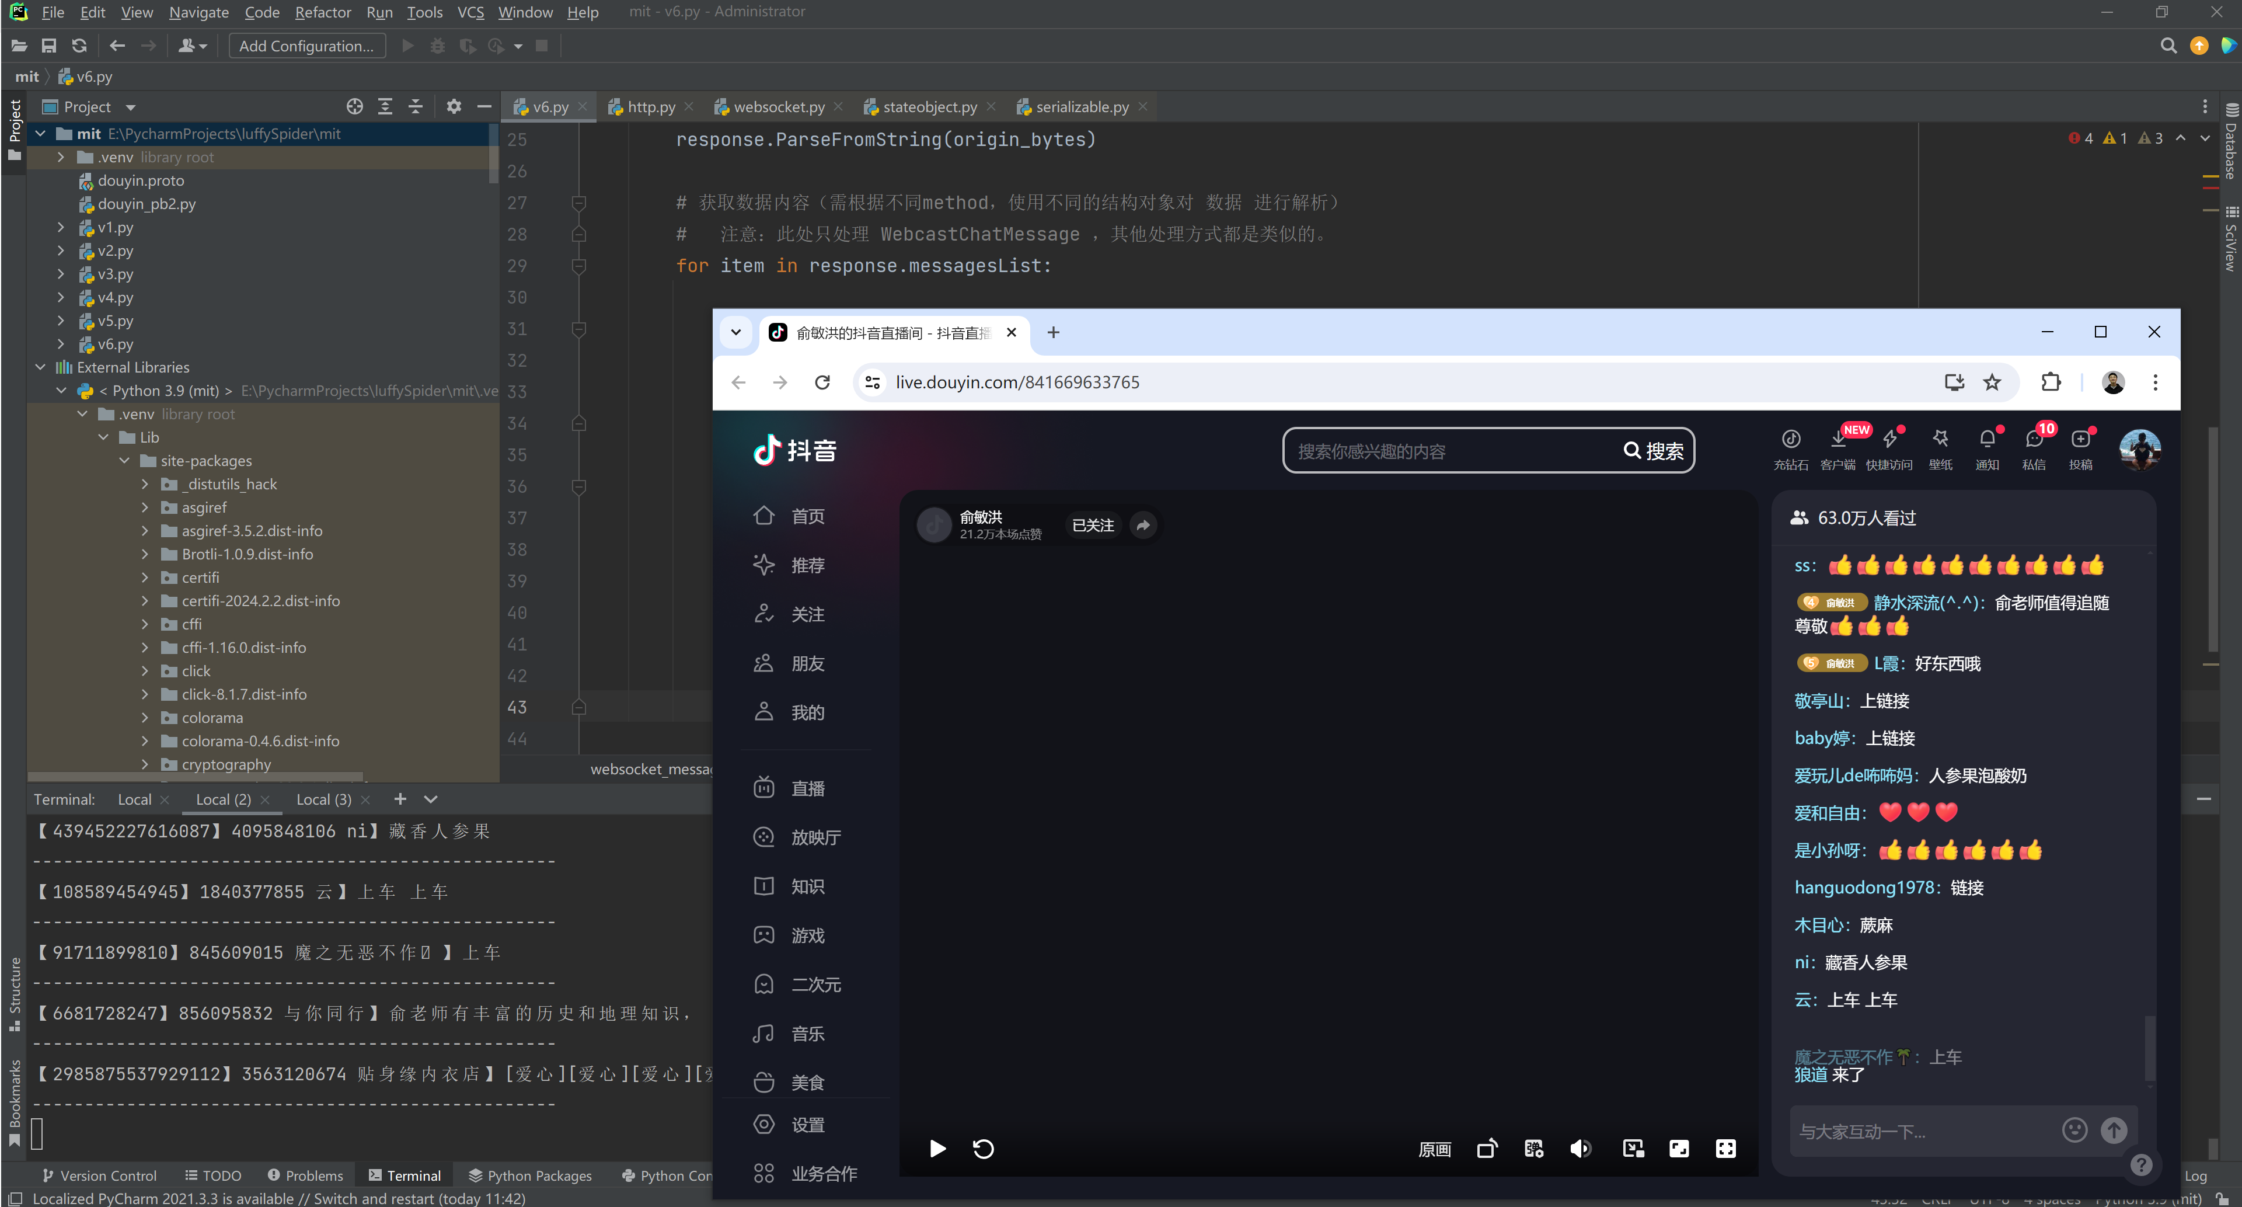This screenshot has height=1207, width=2242.
Task: Toggle picture-in-picture mini player
Action: 1633,1149
